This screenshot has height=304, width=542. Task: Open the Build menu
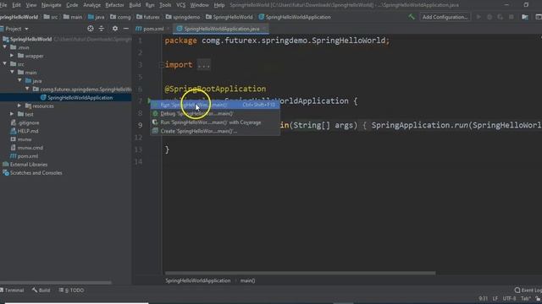tap(135, 5)
